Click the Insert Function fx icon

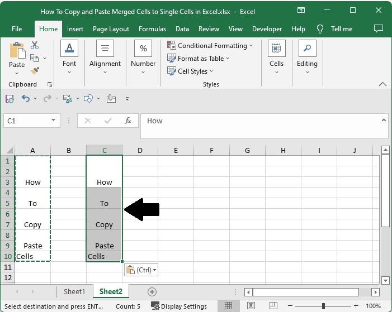128,121
